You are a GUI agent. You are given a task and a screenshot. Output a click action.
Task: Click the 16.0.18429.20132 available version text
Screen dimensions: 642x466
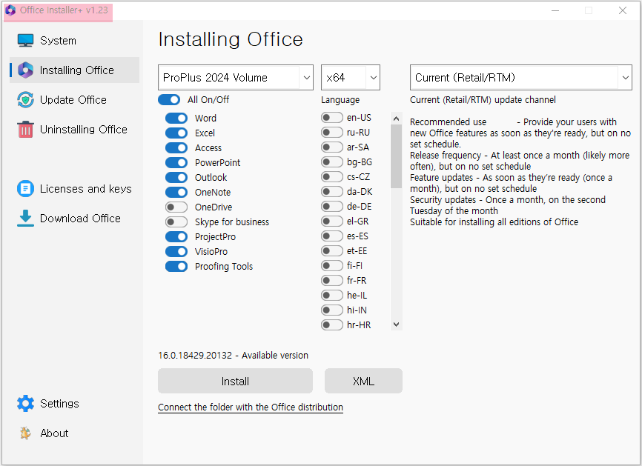[x=233, y=355]
